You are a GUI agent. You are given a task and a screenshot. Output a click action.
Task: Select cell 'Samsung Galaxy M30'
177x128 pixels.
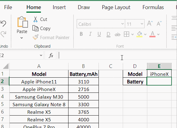tap(39, 97)
